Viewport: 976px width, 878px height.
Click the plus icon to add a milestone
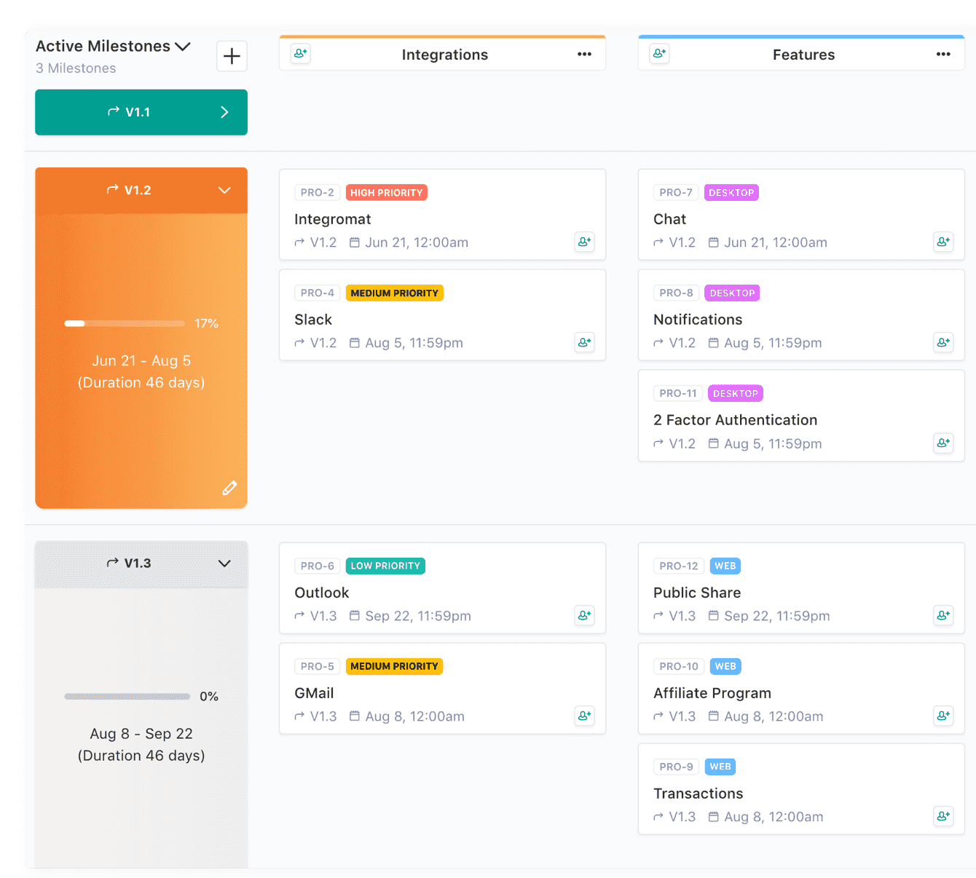(232, 56)
